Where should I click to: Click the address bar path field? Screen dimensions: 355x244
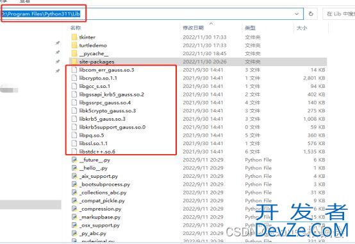[x=152, y=14]
